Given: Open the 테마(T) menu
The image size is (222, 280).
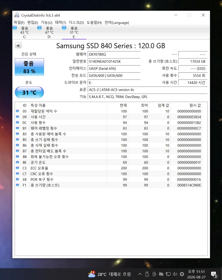Looking at the screenshot, I should (61, 22).
